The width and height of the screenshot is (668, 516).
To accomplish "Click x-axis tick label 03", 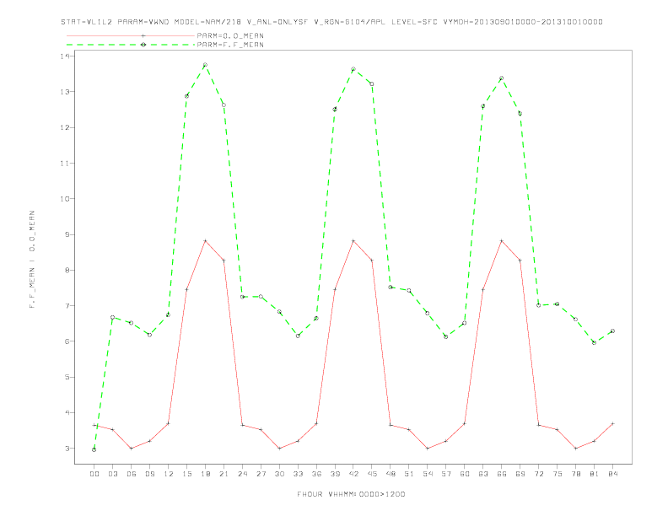I will pyautogui.click(x=112, y=474).
